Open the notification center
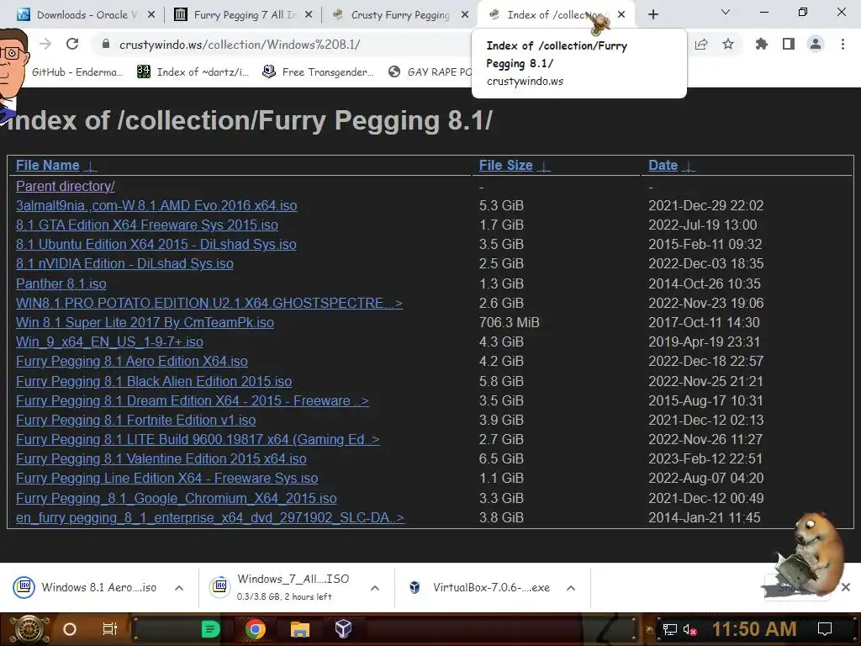 825,629
